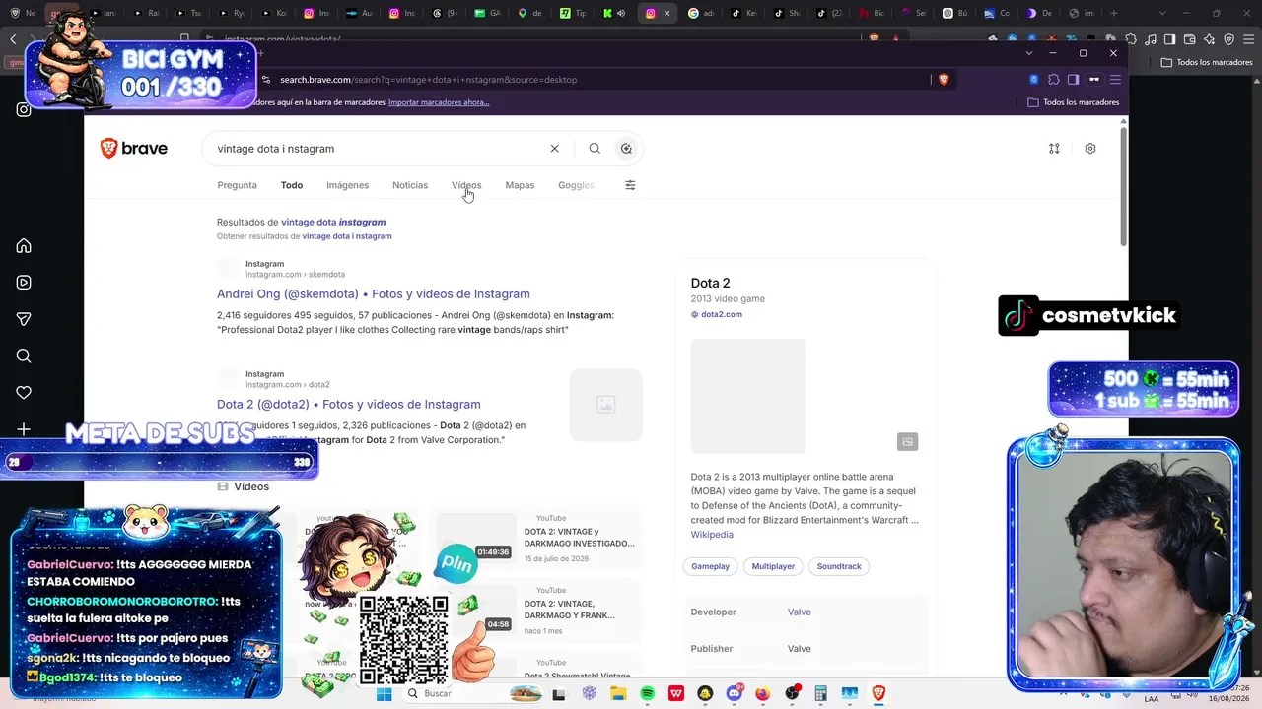Open the WPS Office taskbar icon
This screenshot has width=1262, height=709.
click(x=676, y=694)
